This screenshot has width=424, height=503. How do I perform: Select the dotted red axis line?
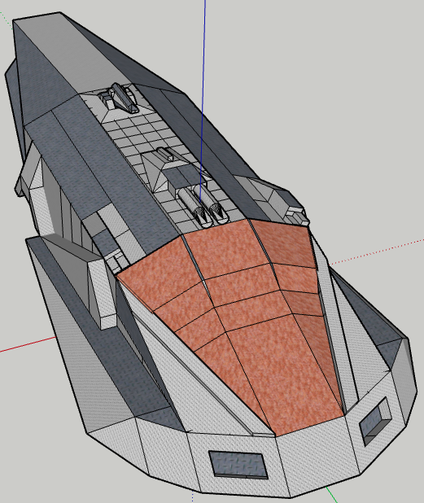[x=375, y=251]
